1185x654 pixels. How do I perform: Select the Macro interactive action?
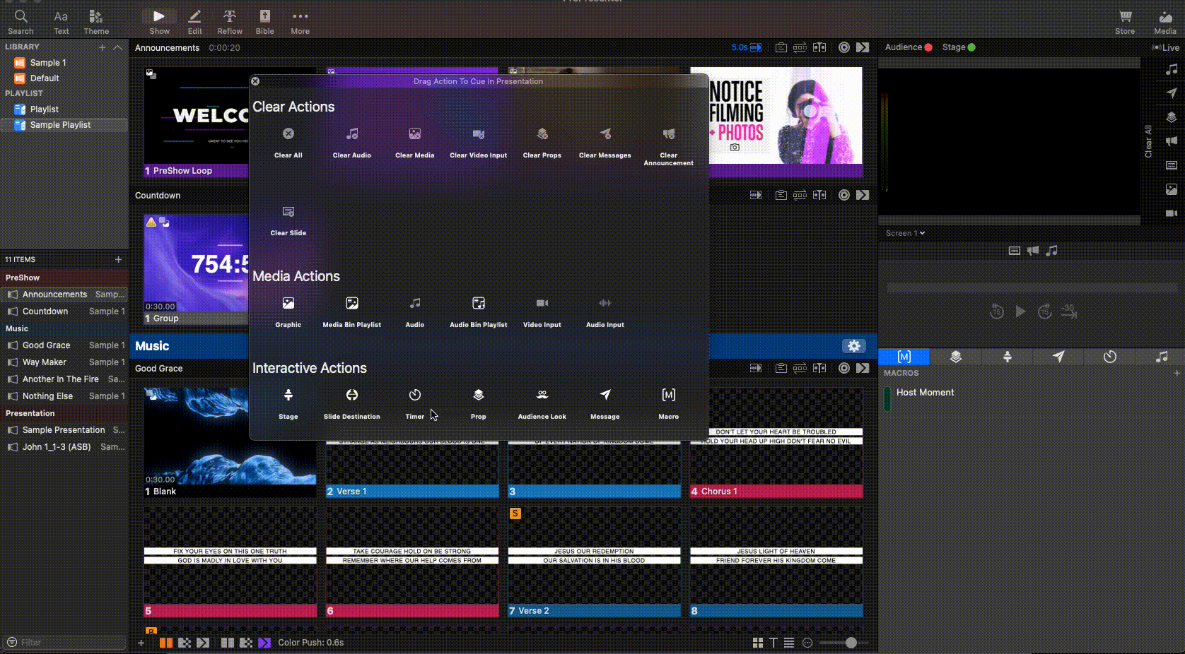(x=669, y=395)
